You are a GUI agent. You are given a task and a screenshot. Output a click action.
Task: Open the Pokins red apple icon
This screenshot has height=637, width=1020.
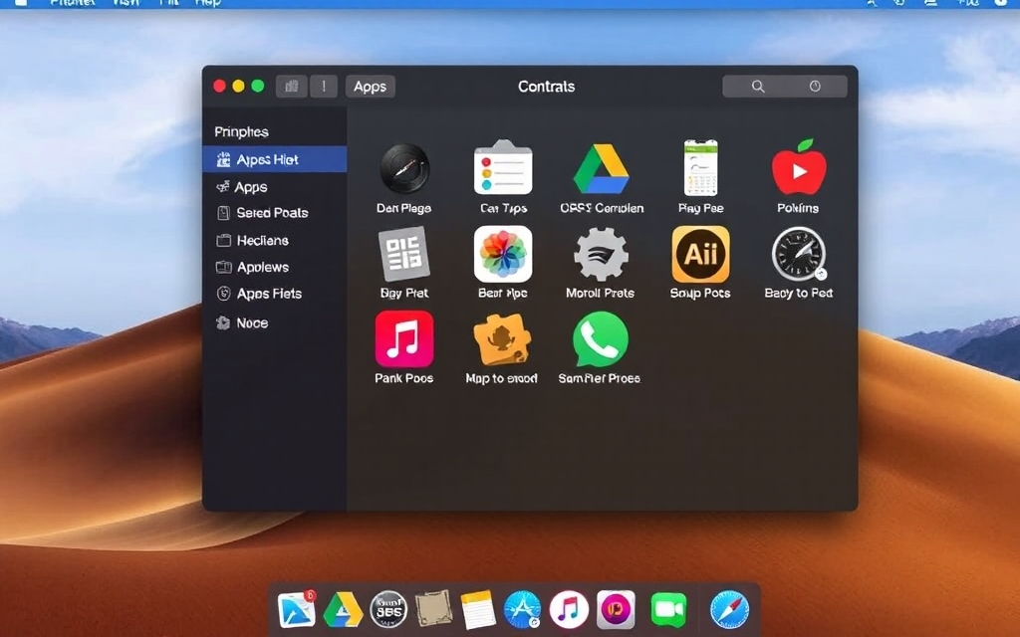click(x=799, y=166)
